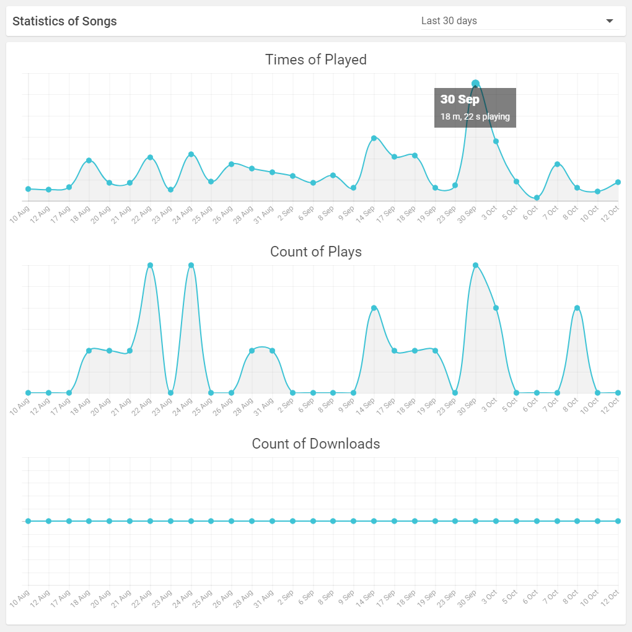Image resolution: width=632 pixels, height=632 pixels.
Task: Select 24 Aug peak in Count of Plays chart
Action: [x=191, y=265]
